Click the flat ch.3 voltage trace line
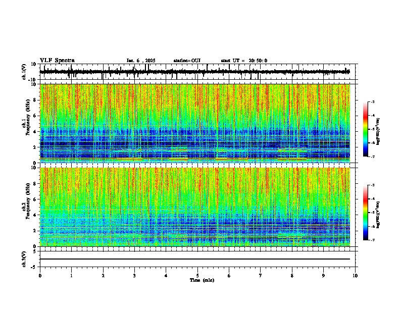 pyautogui.click(x=195, y=259)
